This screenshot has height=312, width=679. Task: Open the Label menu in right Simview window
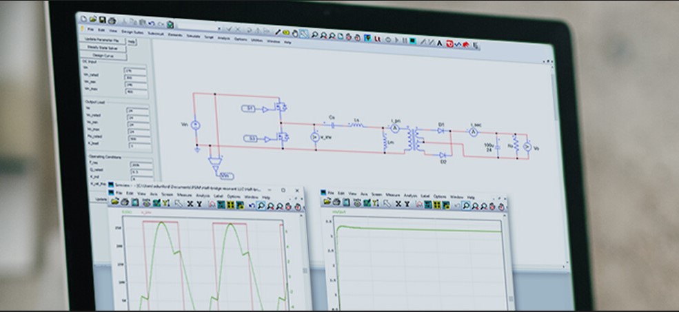(x=425, y=196)
